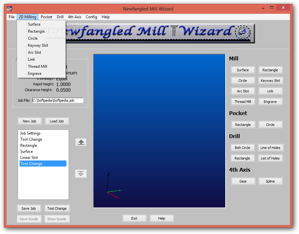Click the 4th Axis Spline button
This screenshot has width=299, height=234.
coord(270,181)
